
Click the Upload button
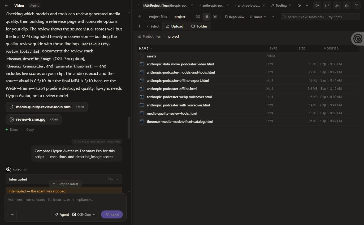pos(175,26)
